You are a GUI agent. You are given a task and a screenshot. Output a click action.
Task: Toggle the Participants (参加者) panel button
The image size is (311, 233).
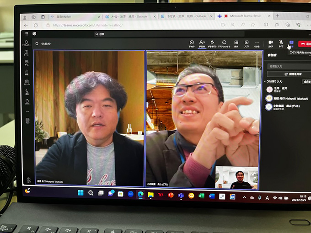[202, 44]
